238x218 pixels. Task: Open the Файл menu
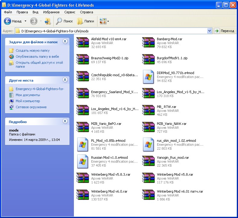pos(8,12)
